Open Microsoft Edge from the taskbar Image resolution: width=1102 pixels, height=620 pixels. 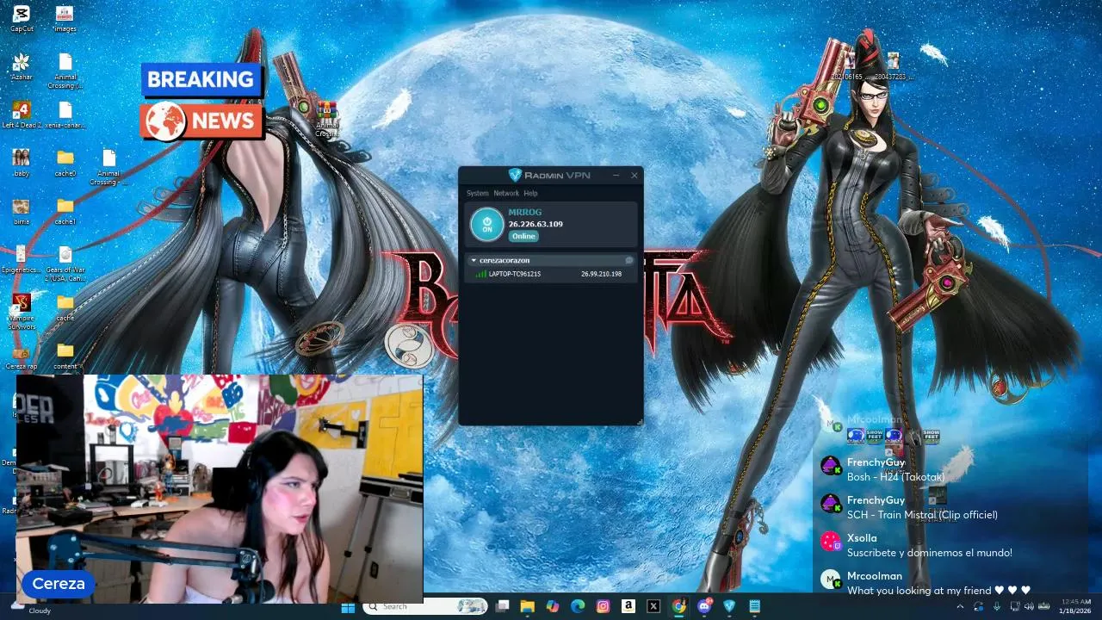[x=578, y=607]
